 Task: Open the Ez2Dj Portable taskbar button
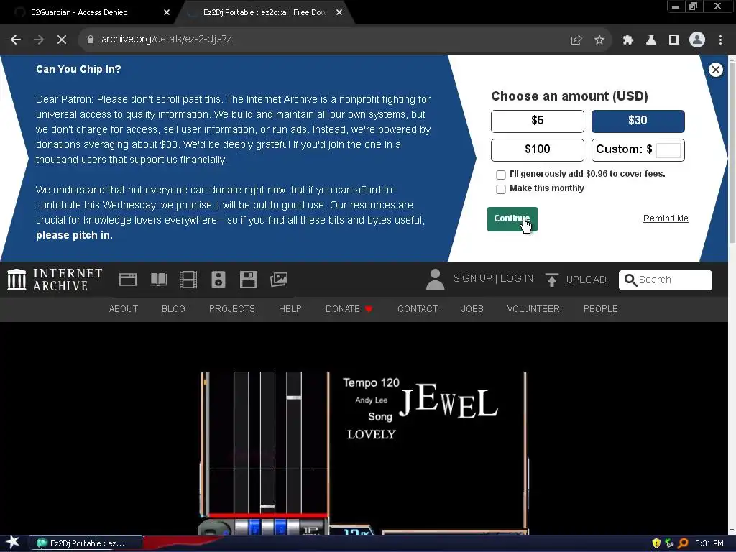(86, 543)
